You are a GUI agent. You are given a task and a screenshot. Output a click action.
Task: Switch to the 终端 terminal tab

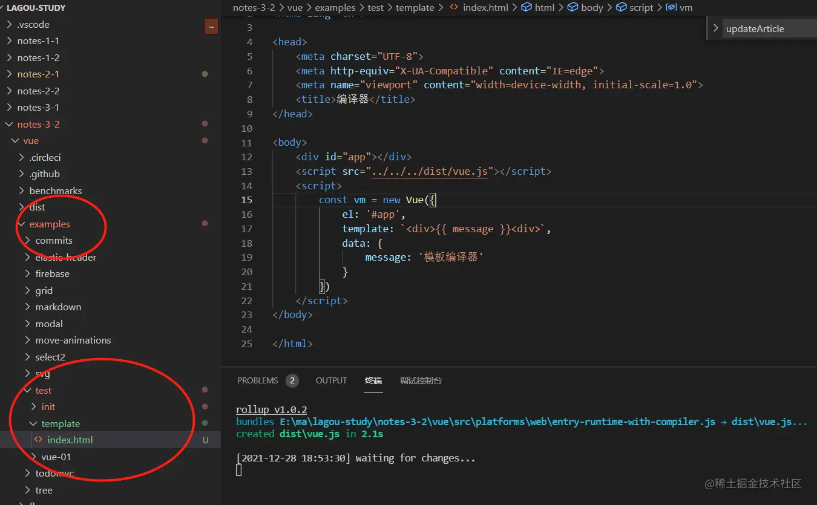[x=373, y=380]
